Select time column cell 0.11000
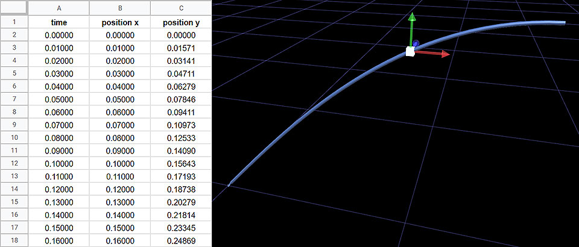 click(59, 177)
